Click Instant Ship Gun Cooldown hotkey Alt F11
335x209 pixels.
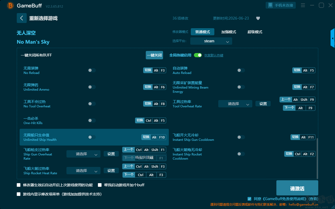point(303,137)
